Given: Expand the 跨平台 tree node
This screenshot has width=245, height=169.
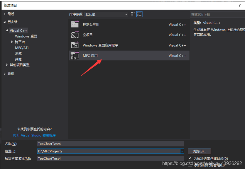Looking at the screenshot, I should click(12, 42).
